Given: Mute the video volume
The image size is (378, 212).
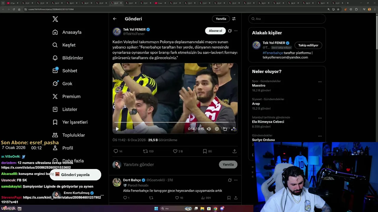Looking at the screenshot, I should 209,129.
